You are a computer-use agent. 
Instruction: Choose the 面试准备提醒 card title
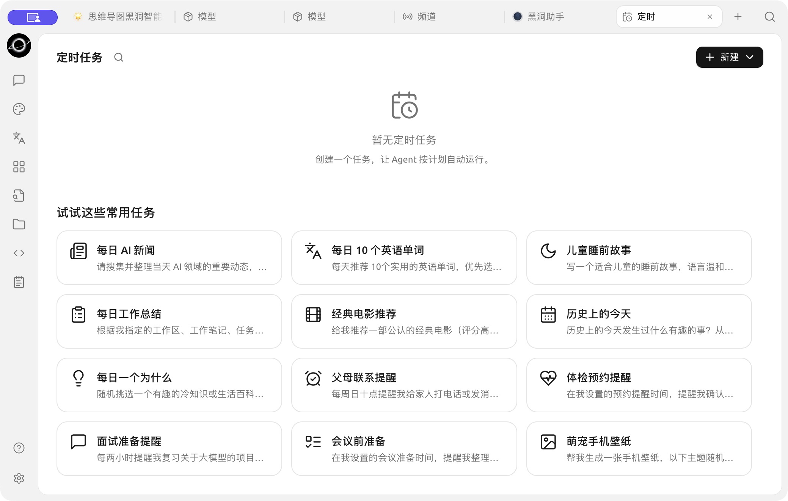tap(129, 441)
